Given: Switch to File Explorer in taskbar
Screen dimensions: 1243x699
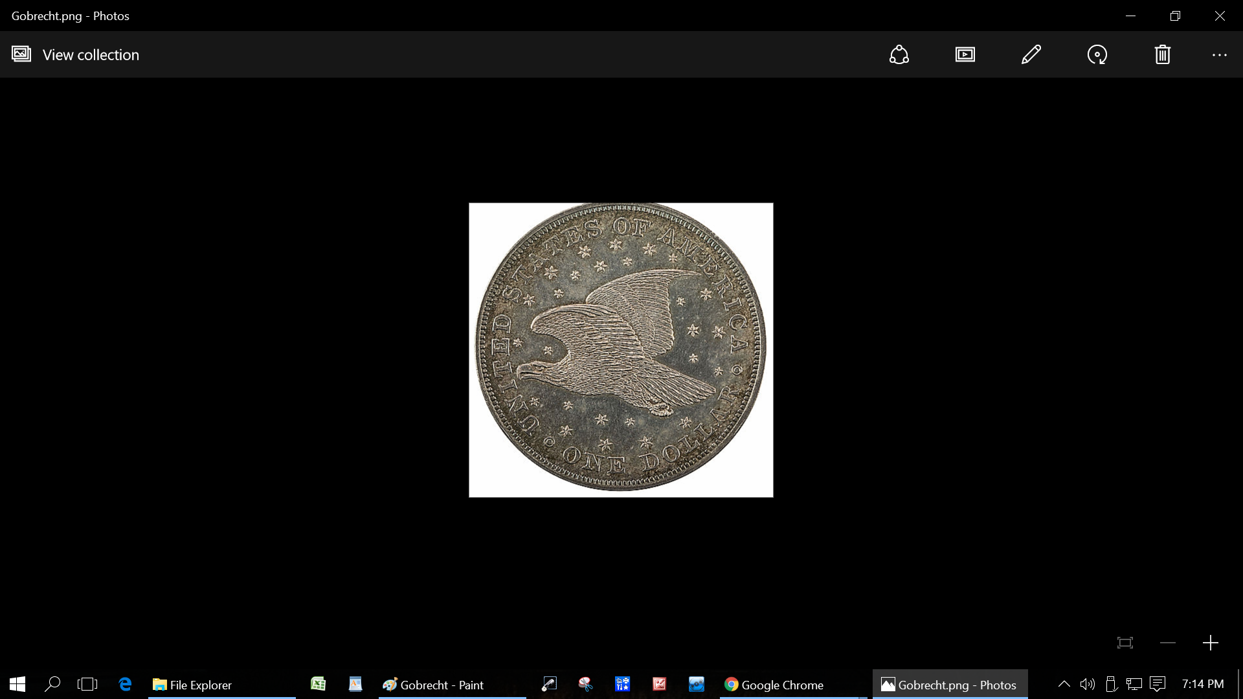Looking at the screenshot, I should [192, 685].
